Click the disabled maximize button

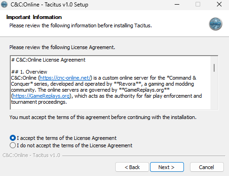tap(198, 5)
